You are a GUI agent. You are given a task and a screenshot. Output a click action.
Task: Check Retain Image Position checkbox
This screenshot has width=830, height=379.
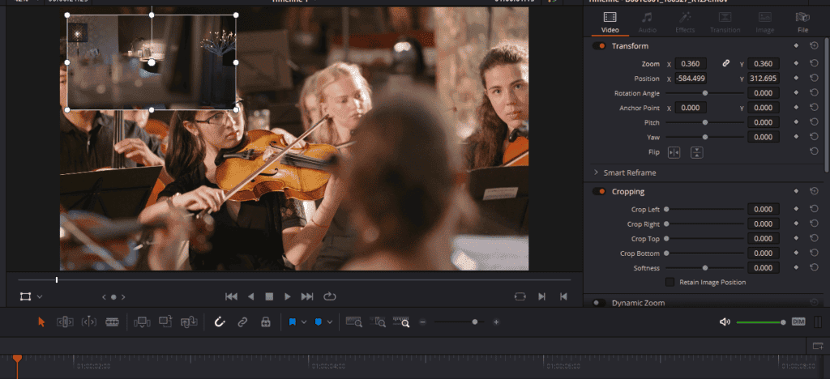coord(670,283)
